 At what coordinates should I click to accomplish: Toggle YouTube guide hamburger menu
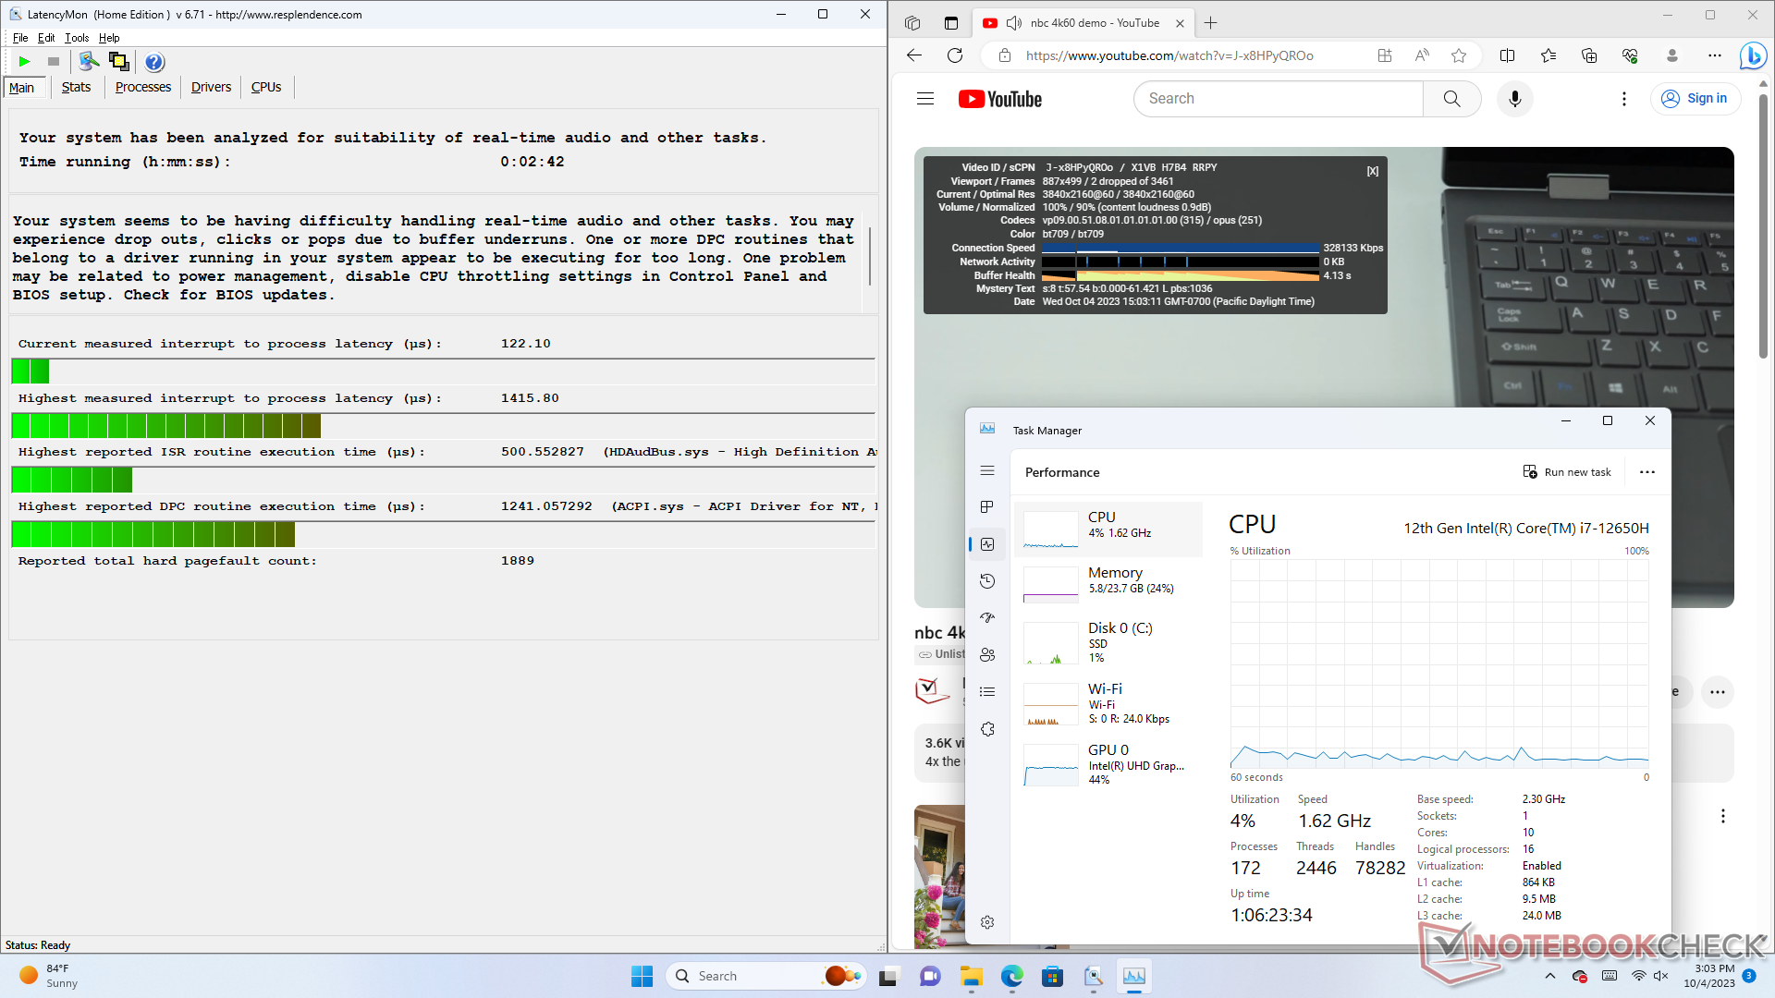point(925,99)
